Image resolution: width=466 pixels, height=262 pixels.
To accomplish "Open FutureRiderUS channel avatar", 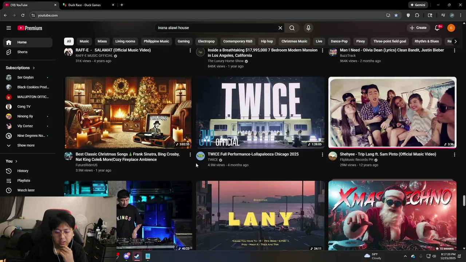I will coord(68,156).
